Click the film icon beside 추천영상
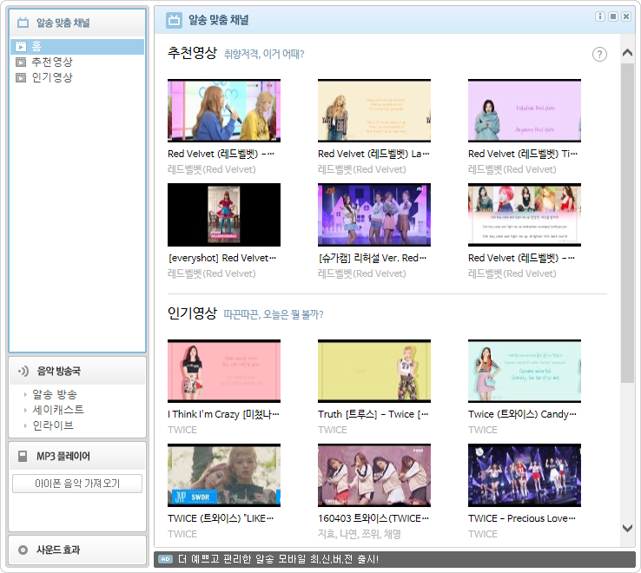The image size is (641, 573). [21, 63]
